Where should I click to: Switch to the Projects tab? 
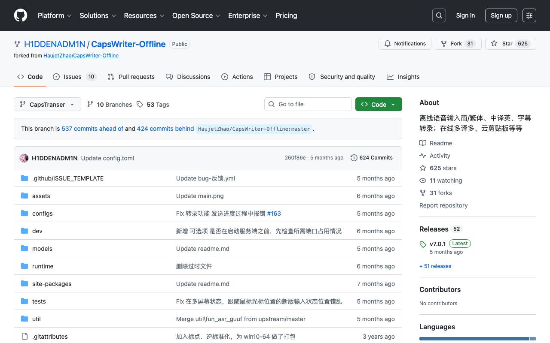[281, 77]
